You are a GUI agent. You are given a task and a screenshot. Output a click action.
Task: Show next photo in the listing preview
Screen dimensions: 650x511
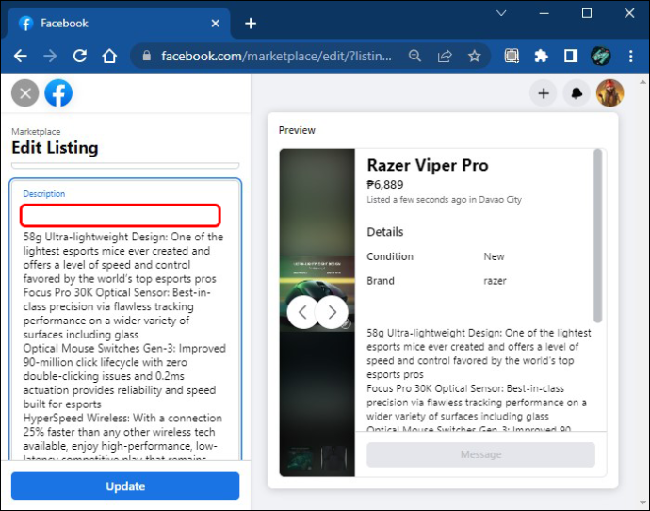(x=332, y=312)
